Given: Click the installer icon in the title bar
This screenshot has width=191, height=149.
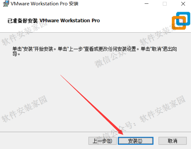Looking at the screenshot, I should point(6,3).
